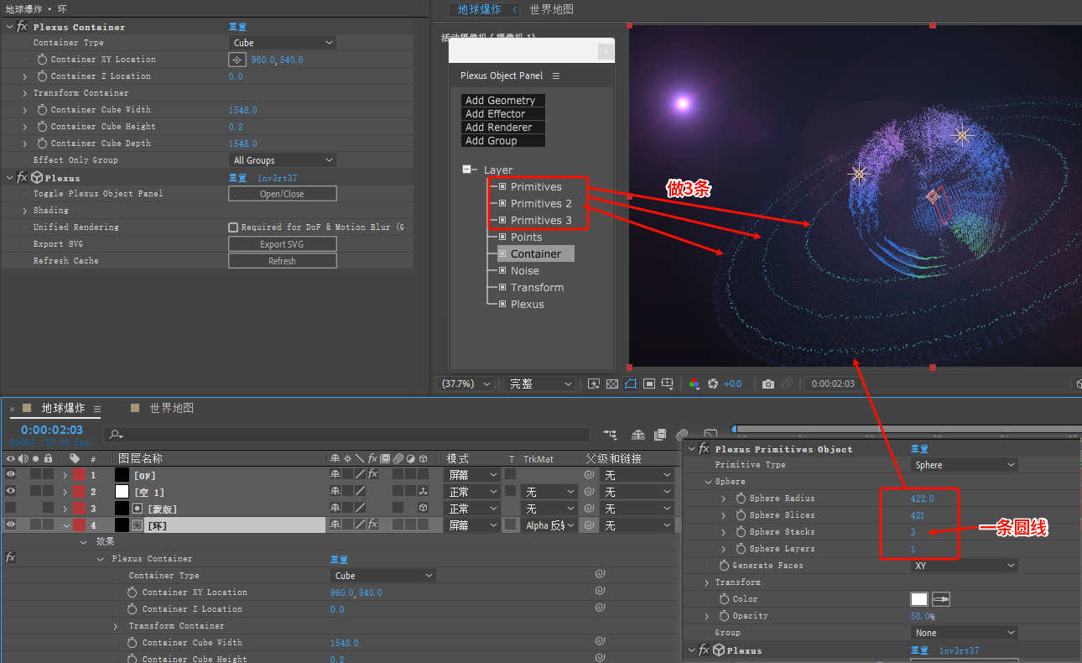Toggle mask and shape path visibility icon
The width and height of the screenshot is (1082, 663).
coord(631,384)
